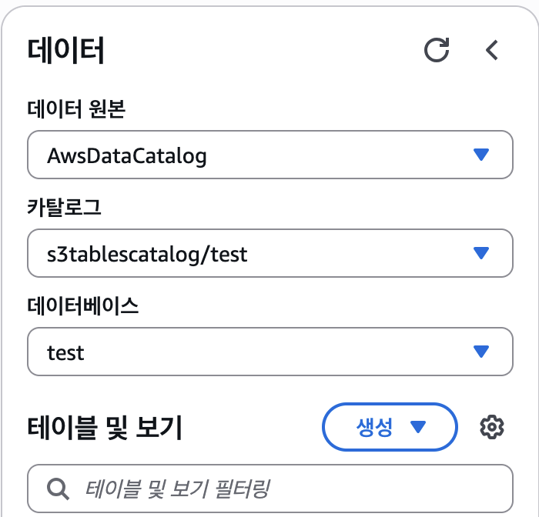Viewport: 539px width, 517px height.
Task: Click the magnifier icon in the filter box
Action: click(58, 488)
